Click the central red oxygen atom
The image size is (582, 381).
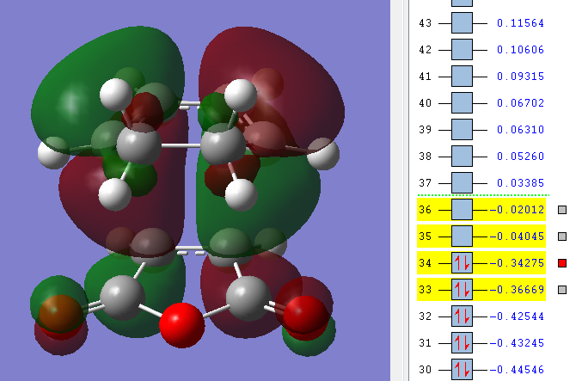[182, 325]
